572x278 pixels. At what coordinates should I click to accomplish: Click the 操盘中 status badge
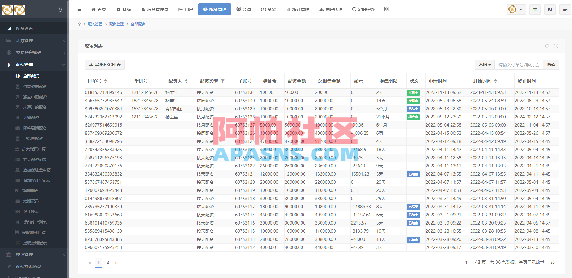[413, 92]
